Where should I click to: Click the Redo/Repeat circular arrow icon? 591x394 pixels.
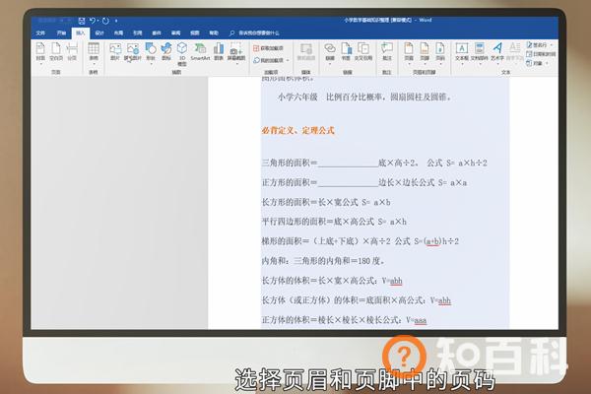[106, 21]
